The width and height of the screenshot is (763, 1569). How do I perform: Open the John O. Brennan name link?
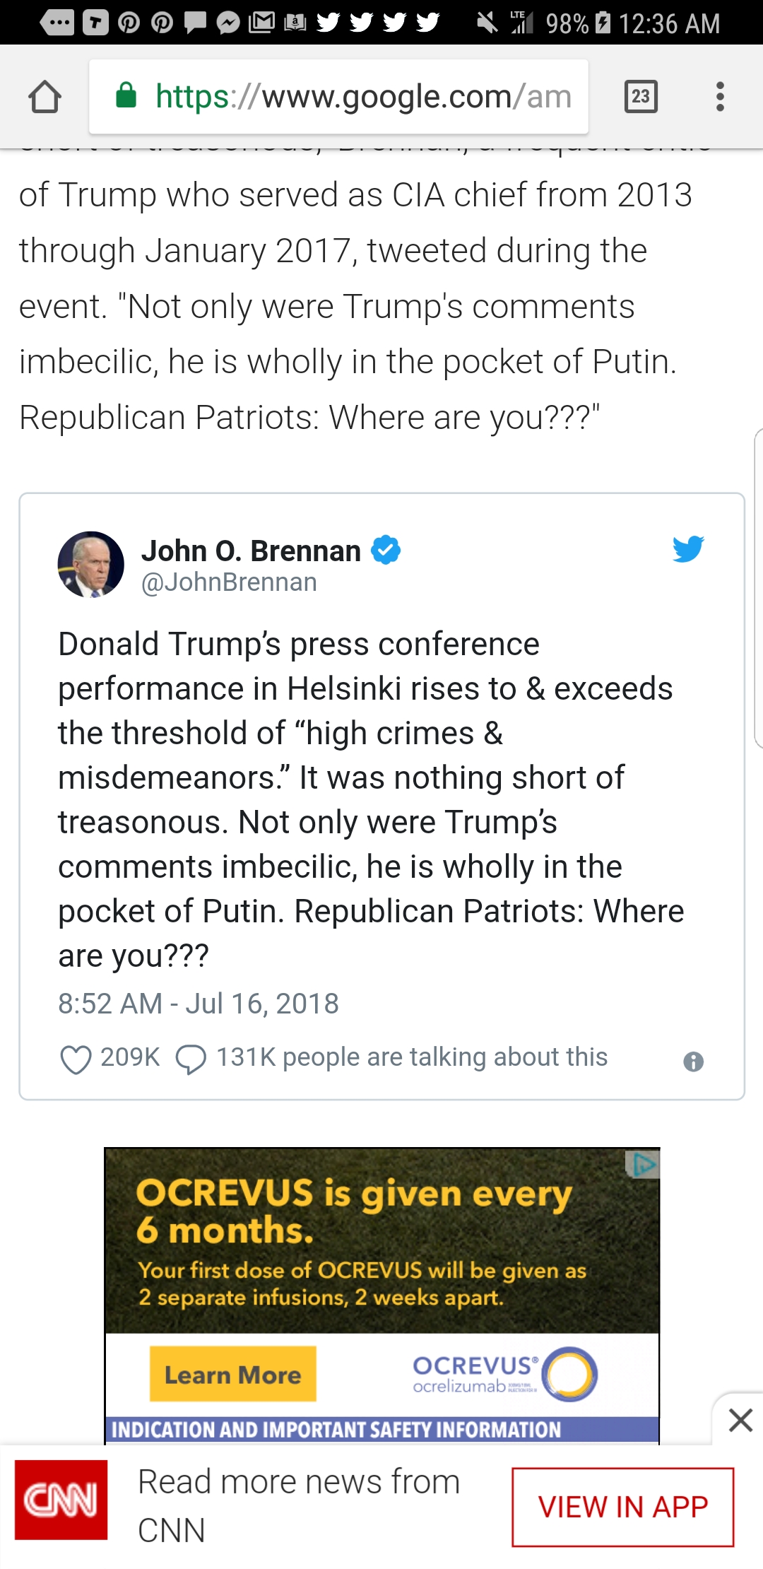251,551
